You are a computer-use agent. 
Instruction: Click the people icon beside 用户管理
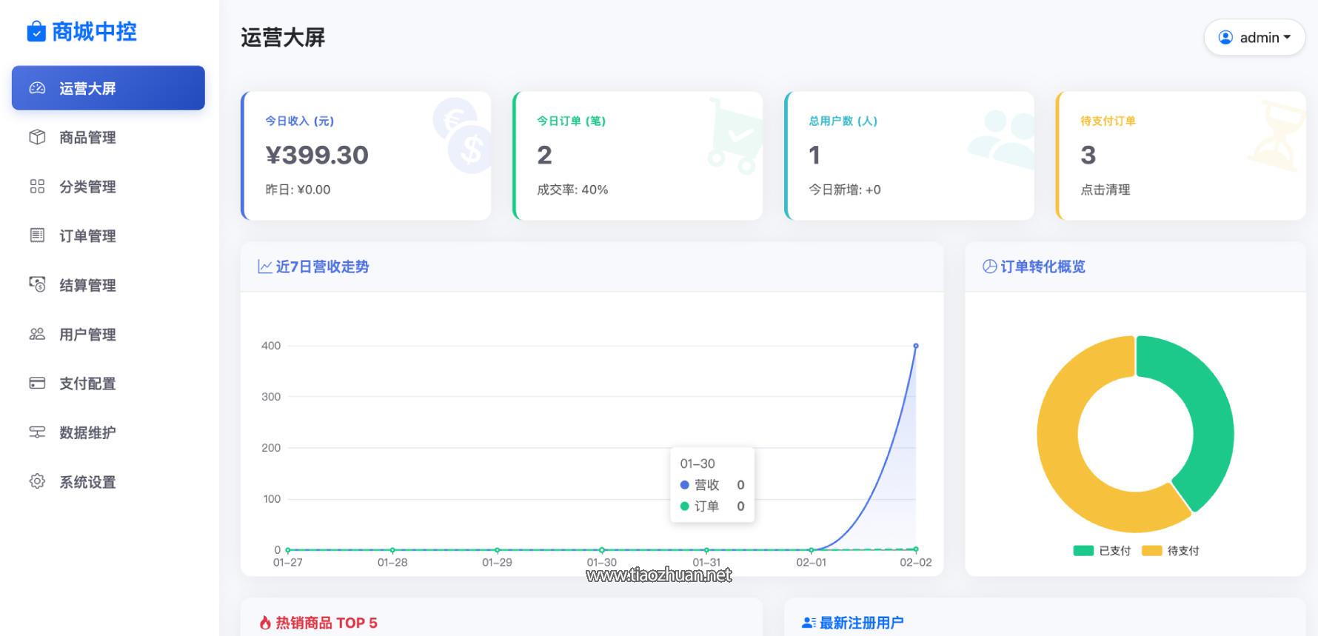[x=37, y=334]
